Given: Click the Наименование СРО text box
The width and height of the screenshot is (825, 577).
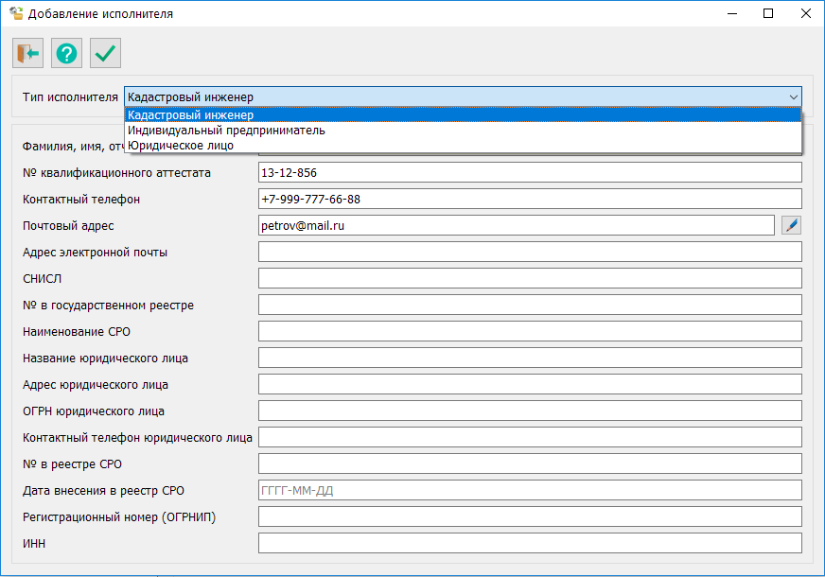Looking at the screenshot, I should coord(529,331).
